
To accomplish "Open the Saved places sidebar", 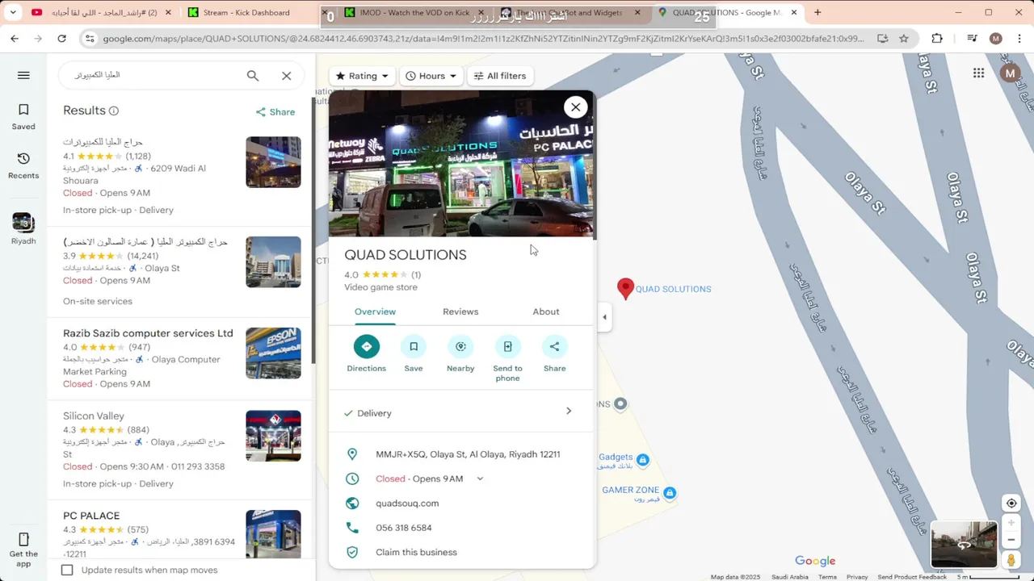I will (23, 116).
